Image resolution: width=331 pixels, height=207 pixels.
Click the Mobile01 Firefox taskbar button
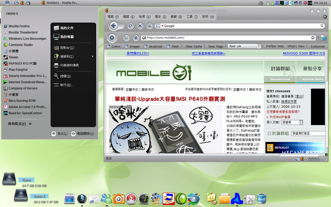pyautogui.click(x=59, y=3)
